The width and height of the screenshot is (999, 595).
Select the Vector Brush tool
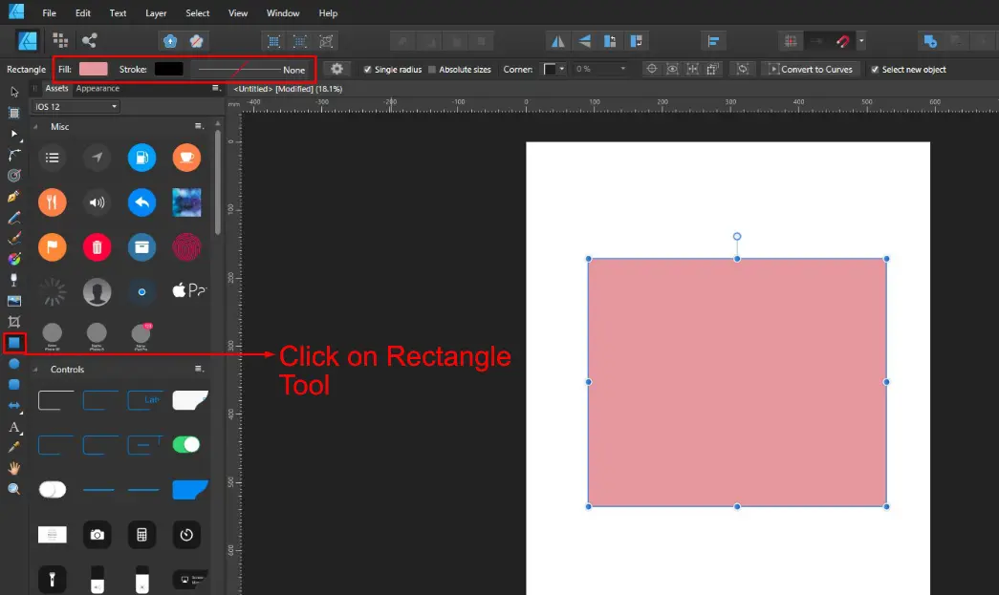coord(14,239)
